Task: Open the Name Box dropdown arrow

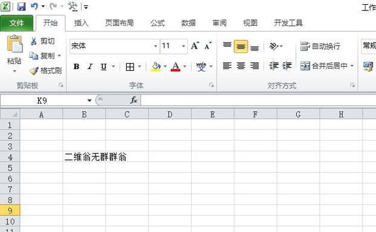Action: (x=89, y=101)
